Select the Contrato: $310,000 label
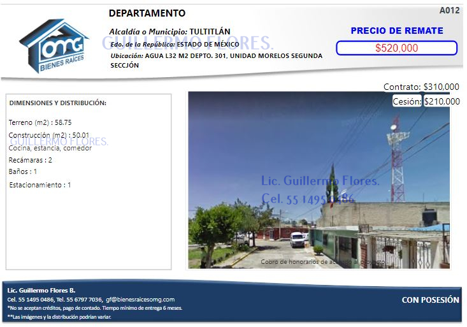 pos(421,87)
